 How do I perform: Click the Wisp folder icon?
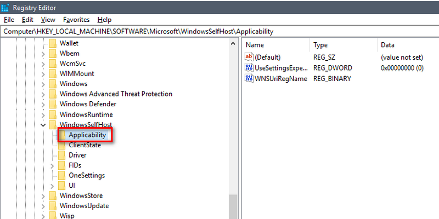tap(53, 216)
